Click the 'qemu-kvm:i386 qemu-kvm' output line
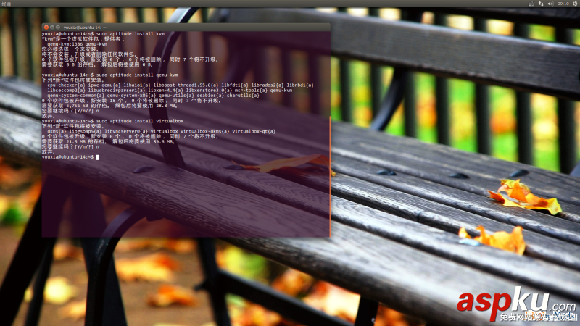Screen dimensions: 580x326 point(78,44)
